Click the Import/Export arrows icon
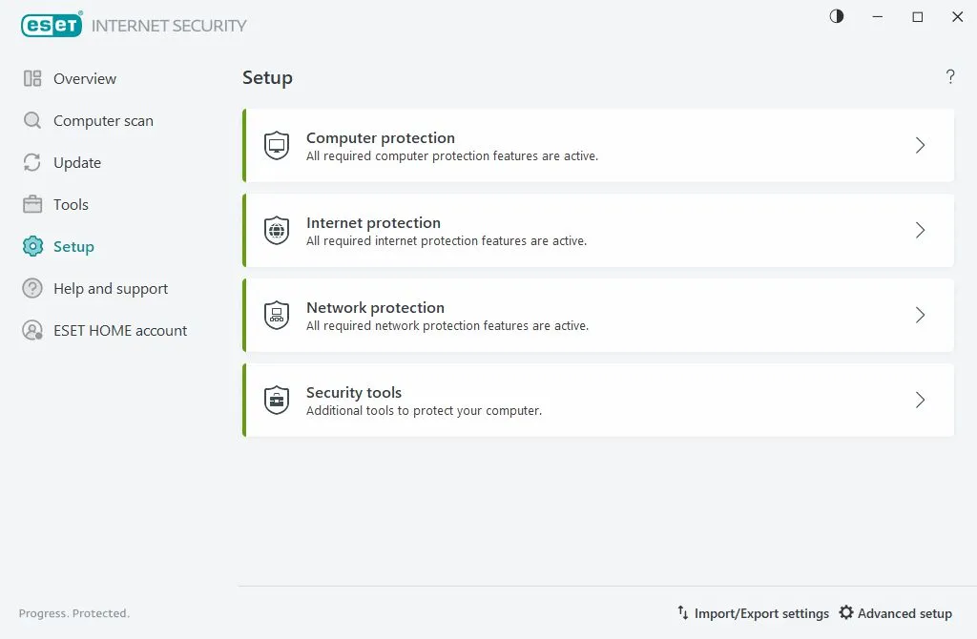Viewport: 977px width, 639px height. 683,613
